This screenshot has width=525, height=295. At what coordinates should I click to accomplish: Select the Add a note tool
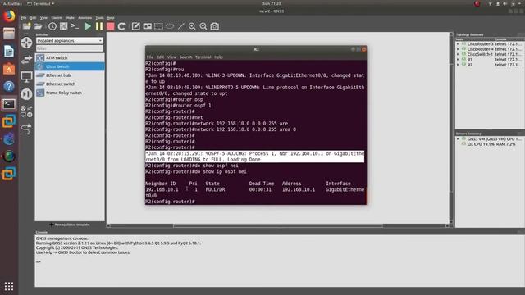(135, 26)
